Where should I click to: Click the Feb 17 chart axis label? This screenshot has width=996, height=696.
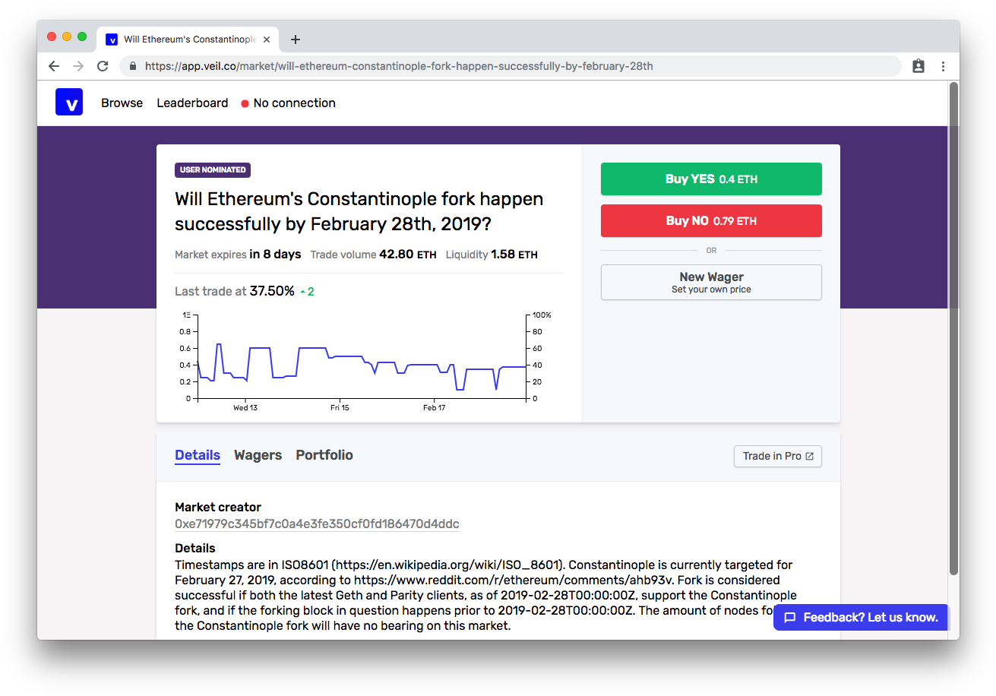(x=435, y=408)
